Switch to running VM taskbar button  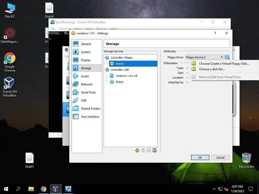pyautogui.click(x=68, y=189)
